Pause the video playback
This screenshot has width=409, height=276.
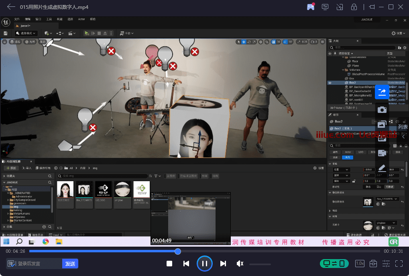[204, 264]
